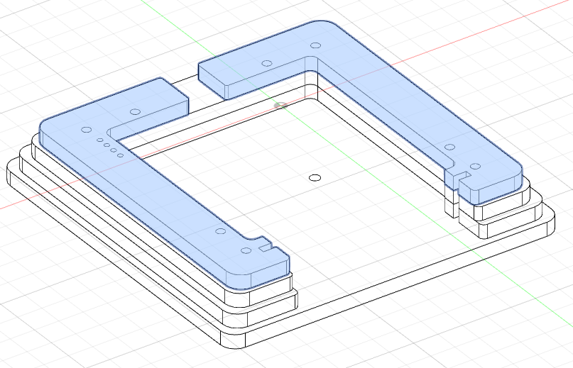The width and height of the screenshot is (573, 368).
Task: Select the hole on left bracket's short arm
Action: click(x=135, y=111)
